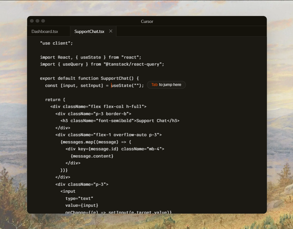The width and height of the screenshot is (293, 229).
Task: Click the "Tab to jump here" hint
Action: point(166,85)
